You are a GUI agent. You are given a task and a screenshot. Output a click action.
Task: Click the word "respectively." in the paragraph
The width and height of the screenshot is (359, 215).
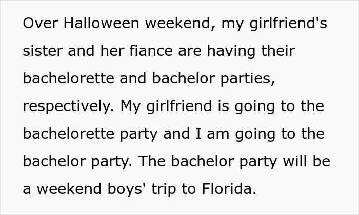pos(68,106)
